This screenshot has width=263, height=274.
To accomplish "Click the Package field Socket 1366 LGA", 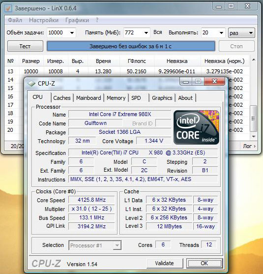I will point(120,132).
